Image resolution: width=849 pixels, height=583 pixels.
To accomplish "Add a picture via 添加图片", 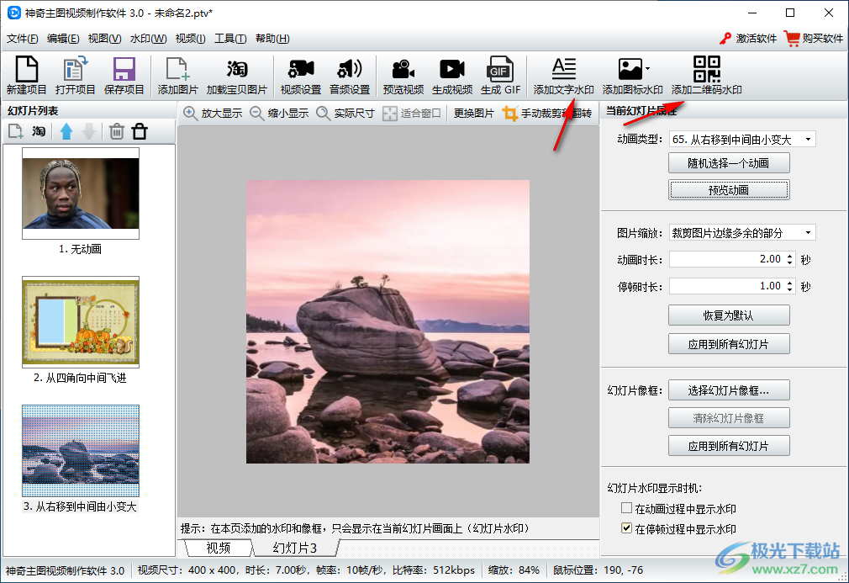I will pyautogui.click(x=177, y=76).
